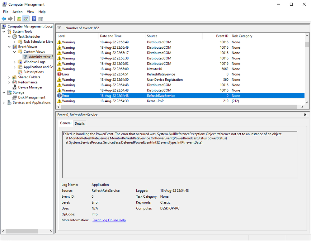Click the Up one level folder icon
Image resolution: width=311 pixels, height=241 pixels.
[x=19, y=19]
